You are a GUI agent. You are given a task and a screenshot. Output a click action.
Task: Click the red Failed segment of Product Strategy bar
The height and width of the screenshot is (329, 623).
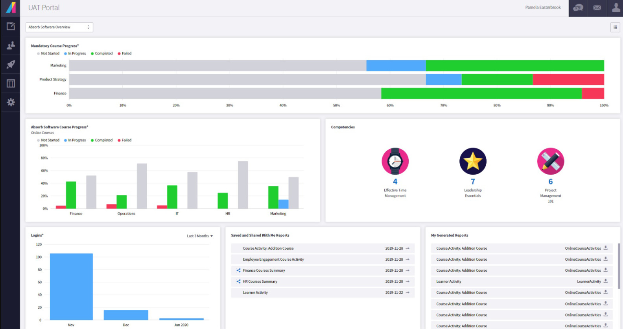pos(568,79)
